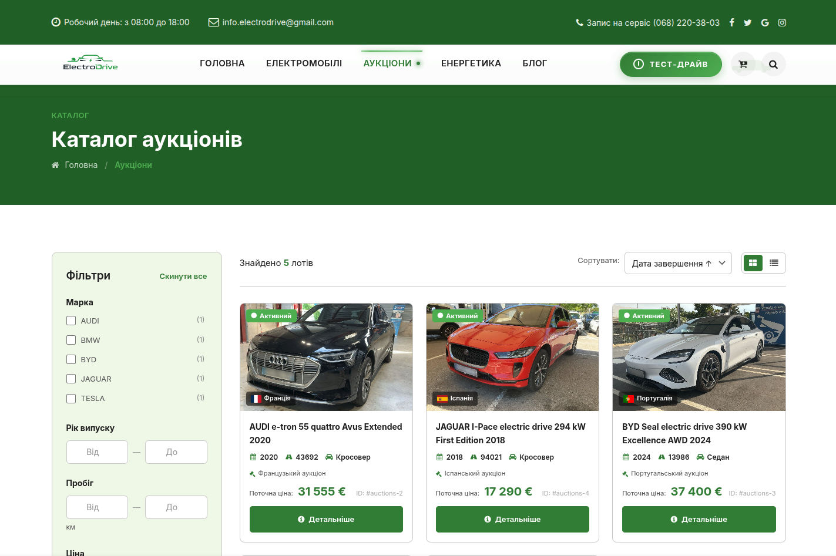Check the BMW brand filter
836x556 pixels.
(x=71, y=340)
